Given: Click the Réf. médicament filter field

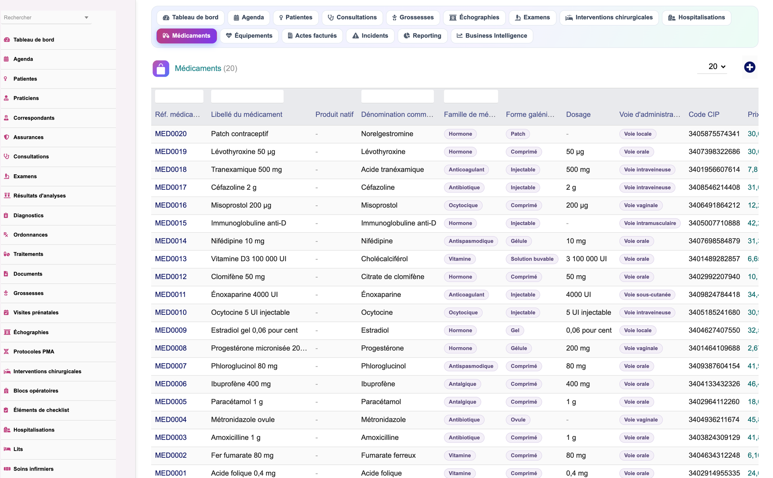Looking at the screenshot, I should point(179,96).
